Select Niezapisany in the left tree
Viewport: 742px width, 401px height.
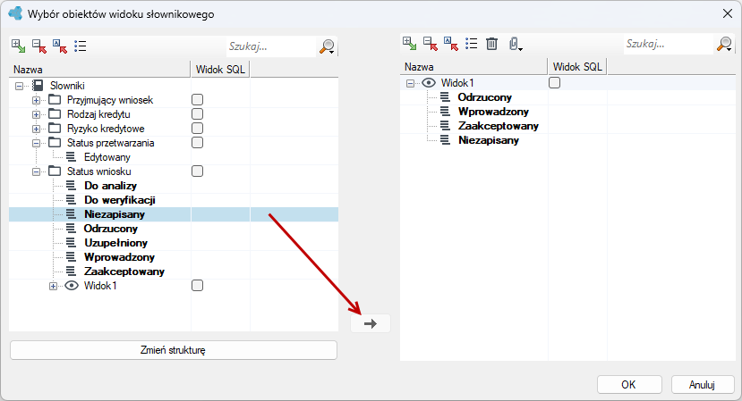point(115,214)
